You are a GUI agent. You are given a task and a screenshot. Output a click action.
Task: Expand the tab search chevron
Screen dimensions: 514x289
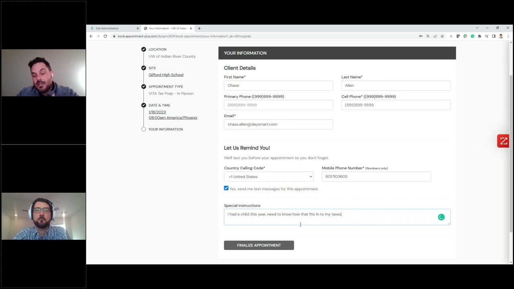pos(477,28)
